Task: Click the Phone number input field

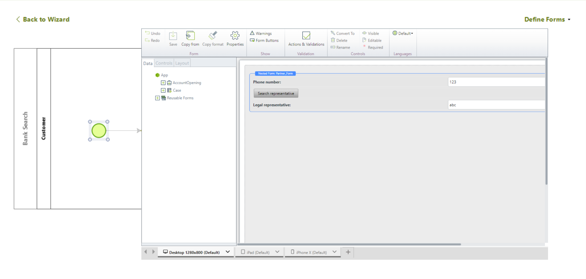Action: [495, 82]
